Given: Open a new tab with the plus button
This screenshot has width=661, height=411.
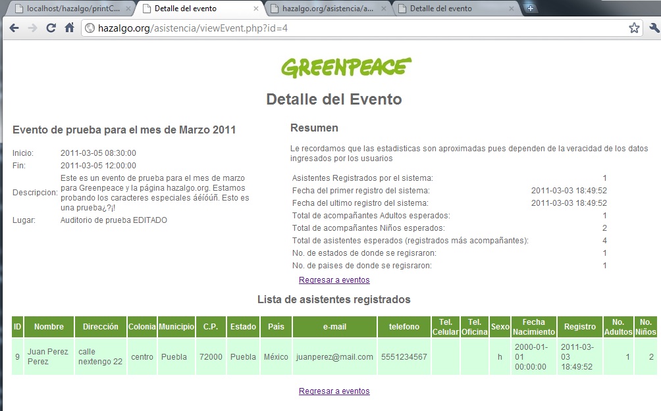Looking at the screenshot, I should (x=531, y=9).
